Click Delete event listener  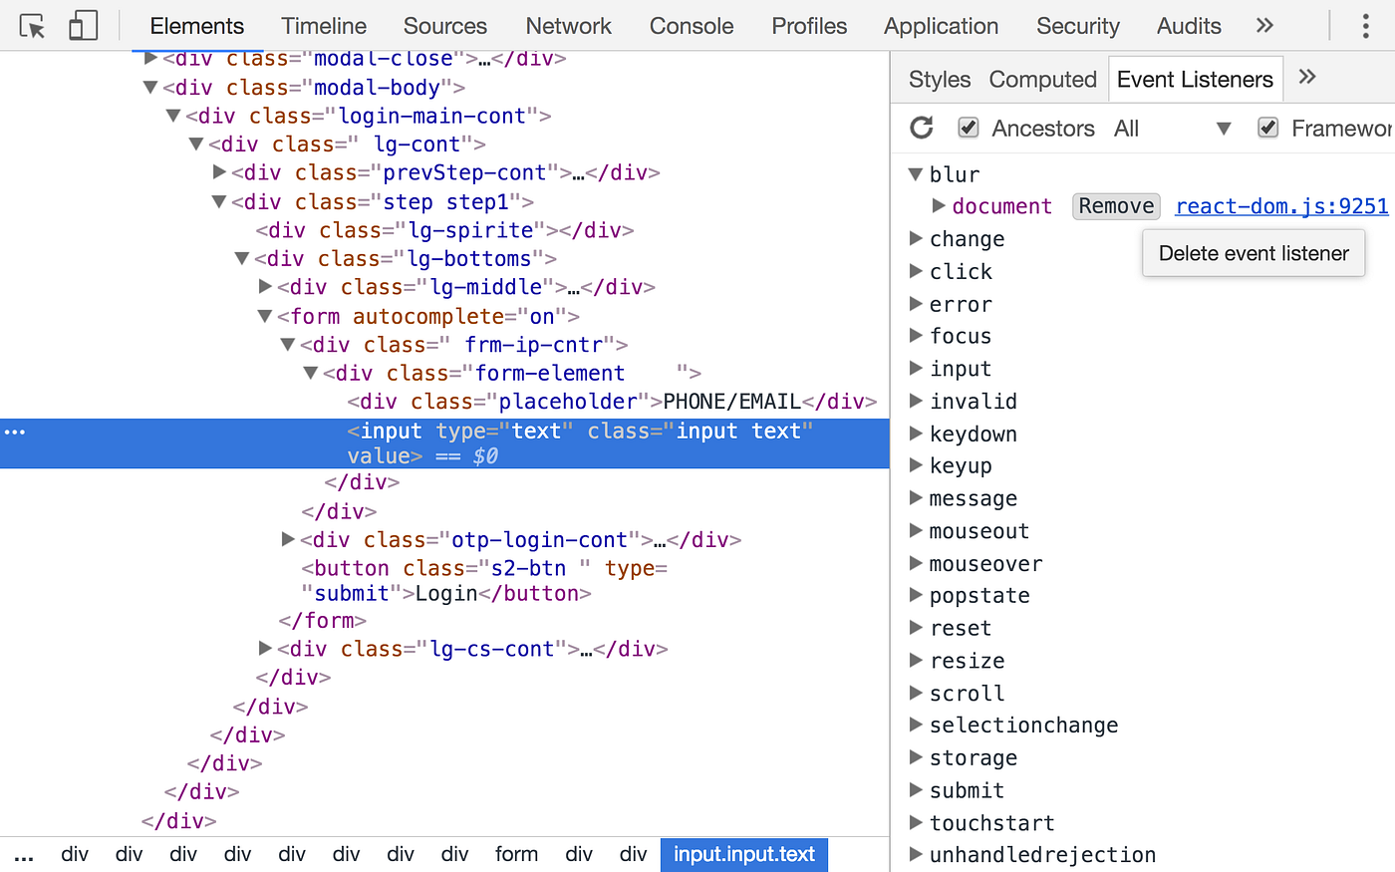pyautogui.click(x=1253, y=253)
